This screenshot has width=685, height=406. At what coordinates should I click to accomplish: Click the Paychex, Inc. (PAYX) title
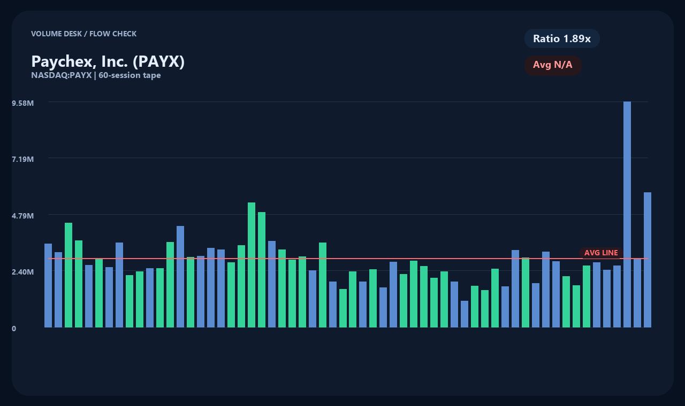point(108,61)
